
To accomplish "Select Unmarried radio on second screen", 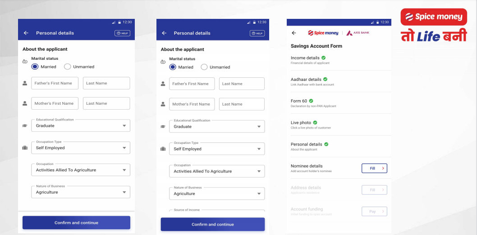I will pyautogui.click(x=204, y=67).
